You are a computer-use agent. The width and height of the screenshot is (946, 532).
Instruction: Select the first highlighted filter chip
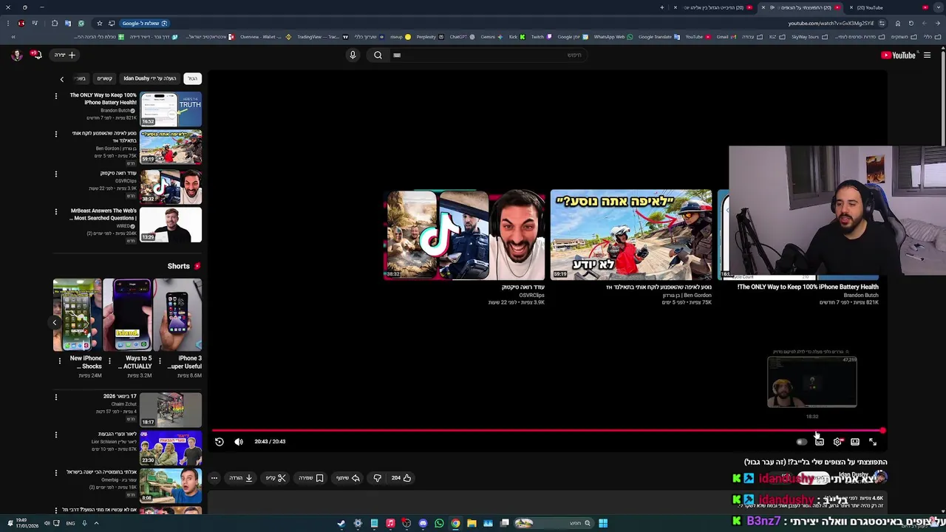[x=192, y=78]
